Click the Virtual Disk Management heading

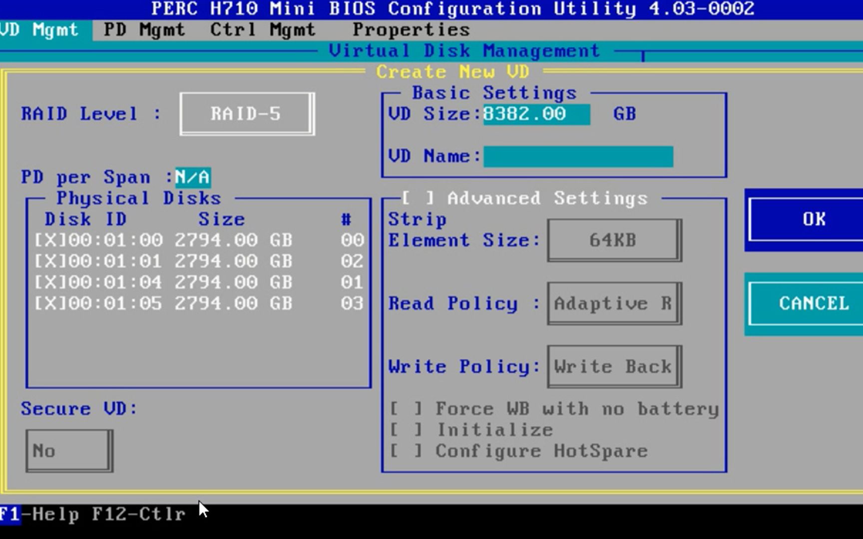(x=464, y=51)
